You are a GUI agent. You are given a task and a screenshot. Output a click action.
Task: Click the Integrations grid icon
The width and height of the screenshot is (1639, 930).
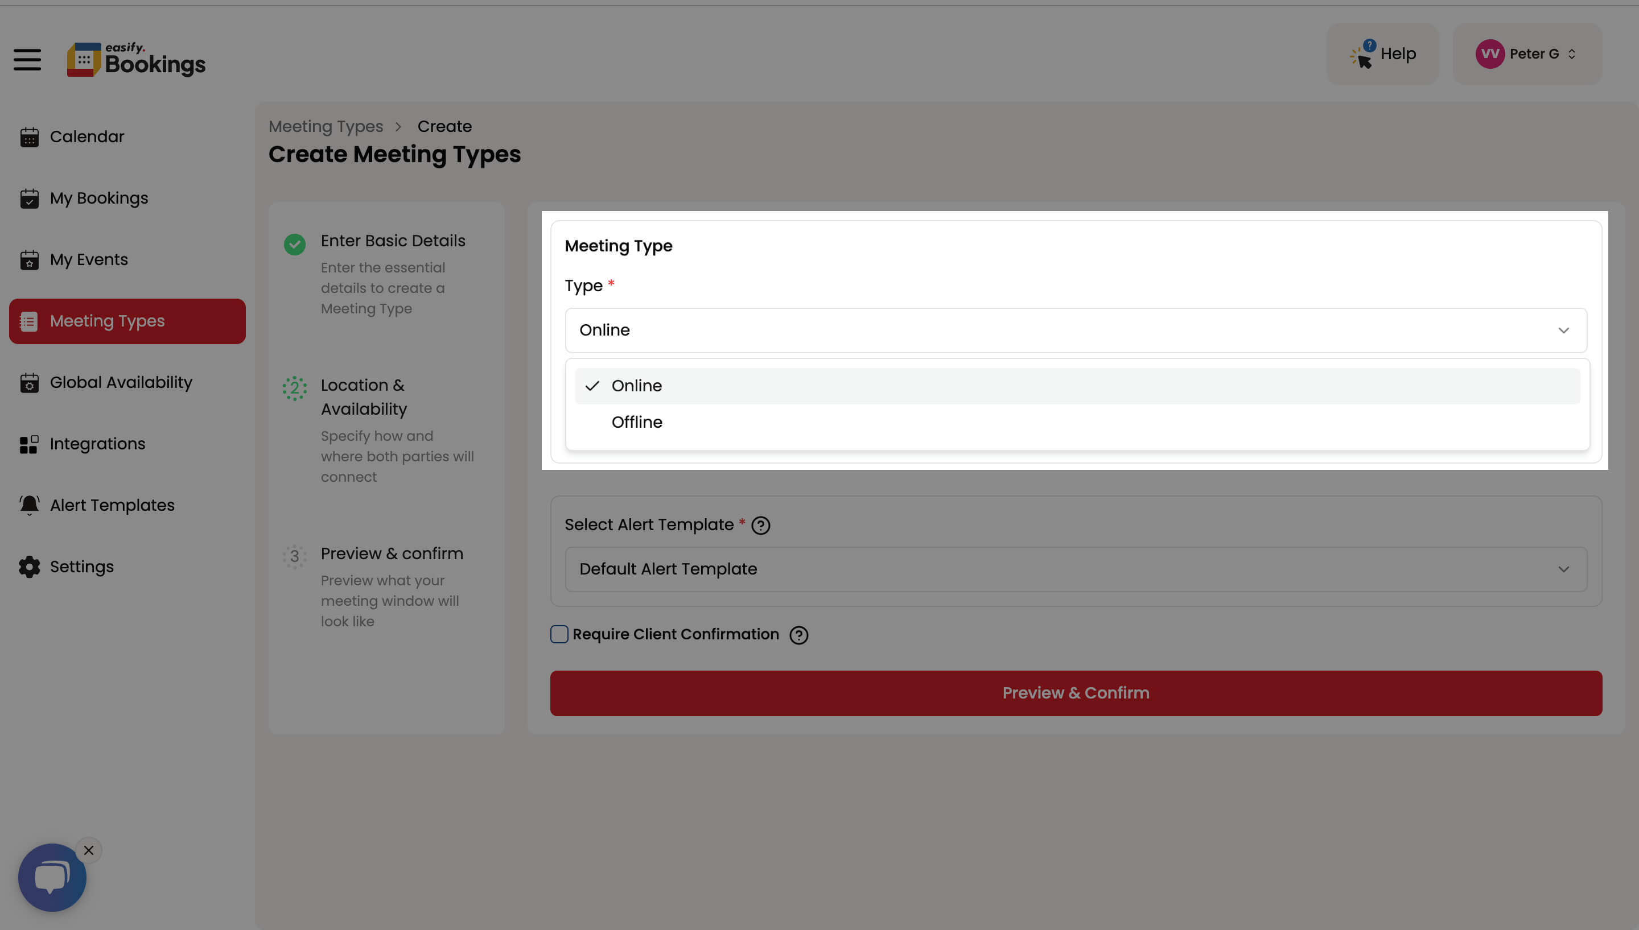tap(29, 444)
